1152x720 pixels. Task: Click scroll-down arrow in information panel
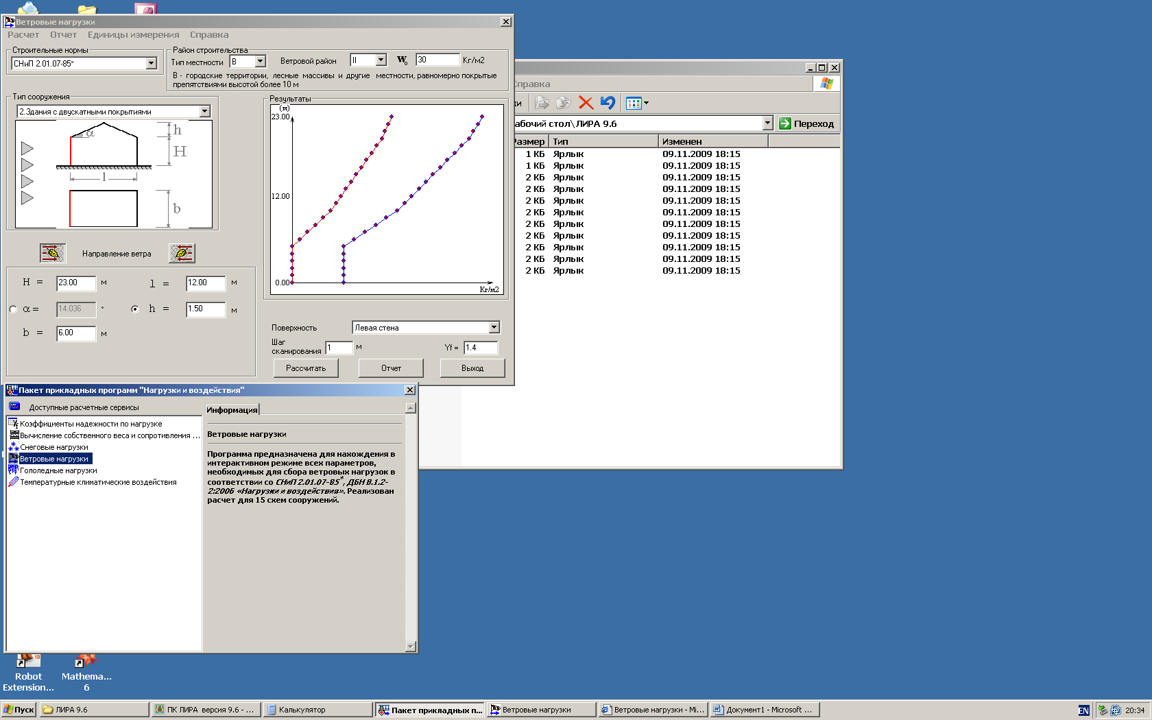click(411, 646)
